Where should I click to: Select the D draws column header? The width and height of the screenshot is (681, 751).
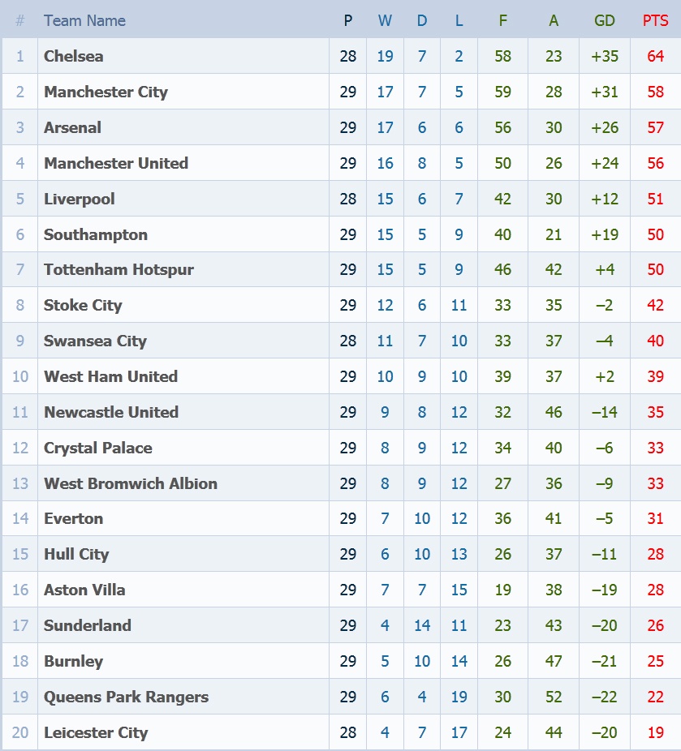coord(422,20)
